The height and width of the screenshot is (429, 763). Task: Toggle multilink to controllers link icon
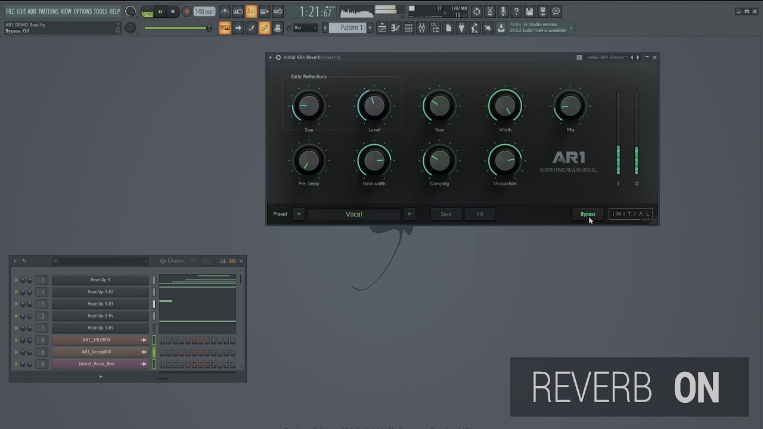tap(264, 27)
